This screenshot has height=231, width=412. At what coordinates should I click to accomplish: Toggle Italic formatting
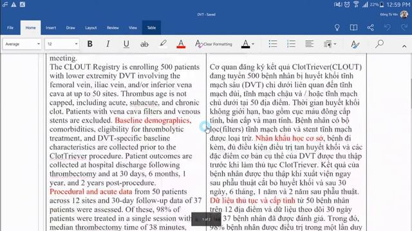coord(108,44)
